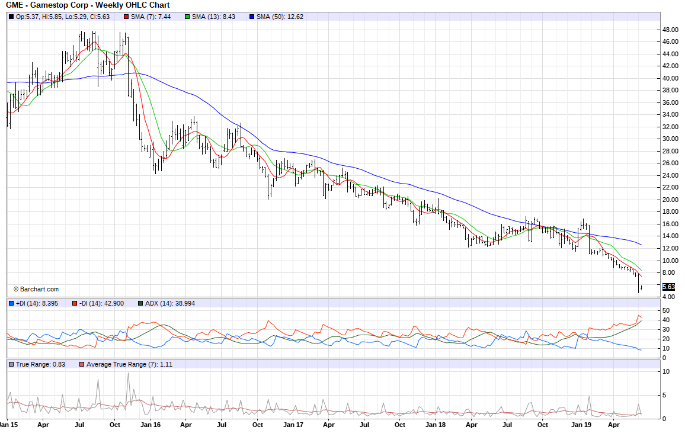Click the gray True Range legend swatch
The image size is (685, 443).
tap(11, 364)
